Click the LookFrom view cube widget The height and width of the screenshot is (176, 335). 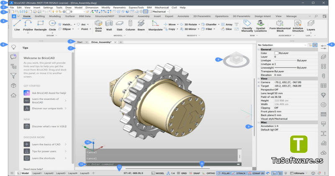pos(236,60)
